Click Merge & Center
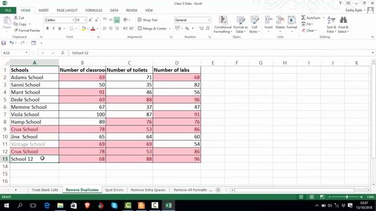Screen dimensions: 376x211 tap(152, 29)
